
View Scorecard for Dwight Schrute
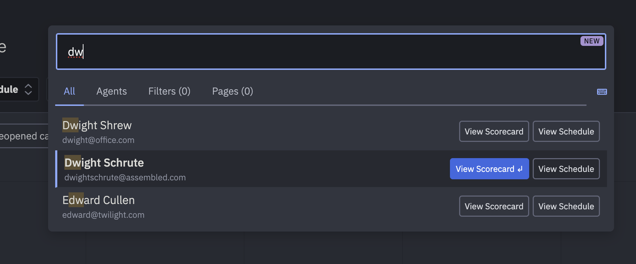pyautogui.click(x=489, y=169)
